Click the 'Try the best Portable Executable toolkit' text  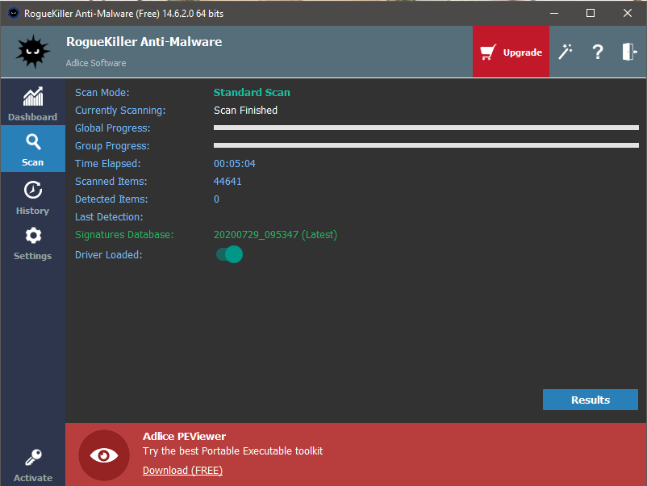(232, 451)
